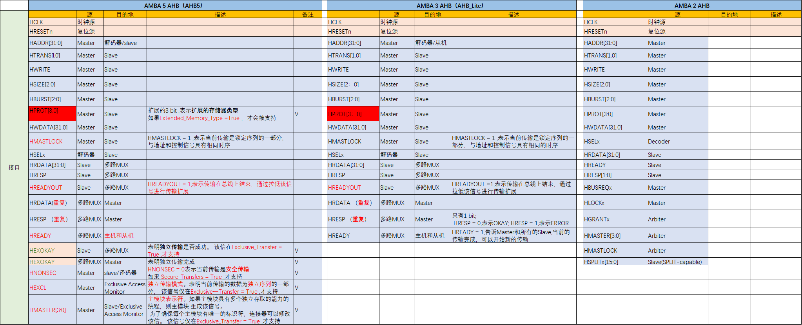
Task: Click the V remark cell in the HNONSEC row
Action: [308, 273]
